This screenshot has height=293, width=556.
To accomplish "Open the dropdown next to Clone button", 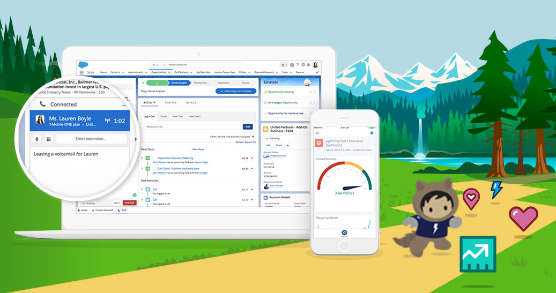I will click(x=287, y=146).
